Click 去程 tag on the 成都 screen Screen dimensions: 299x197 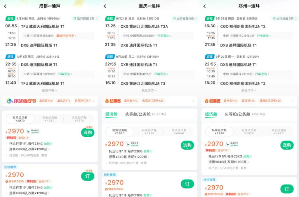[10, 18]
